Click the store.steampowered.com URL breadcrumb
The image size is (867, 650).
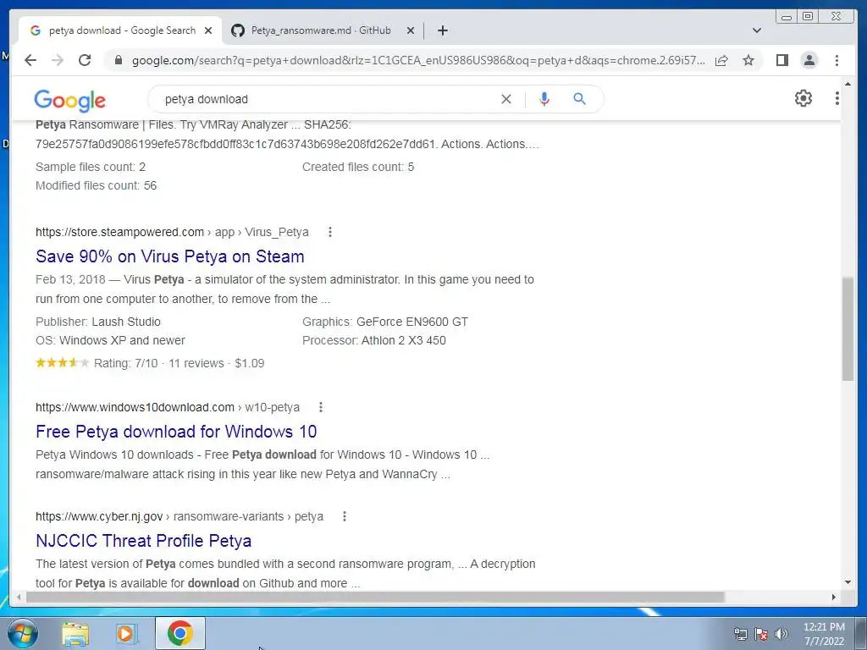(x=172, y=232)
